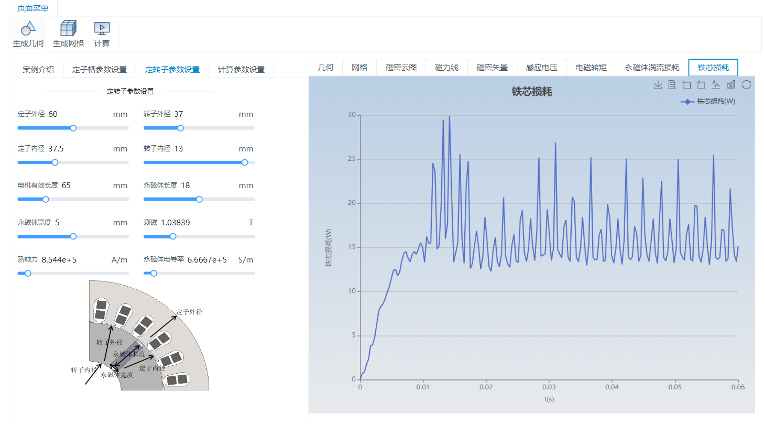This screenshot has height=425, width=764.
Task: Click the 生成几何 generate geometry icon
Action: pos(28,29)
